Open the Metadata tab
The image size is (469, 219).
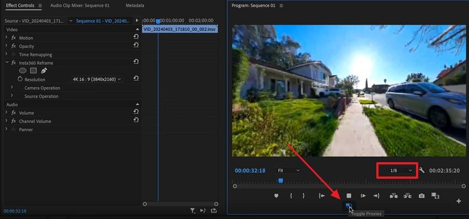click(x=135, y=6)
